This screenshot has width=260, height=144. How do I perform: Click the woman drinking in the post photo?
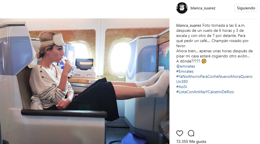pyautogui.click(x=55, y=71)
